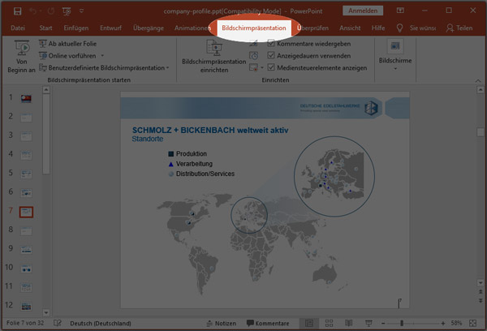Switch to the Ansicht ribbon tab
This screenshot has width=487, height=331.
(350, 28)
